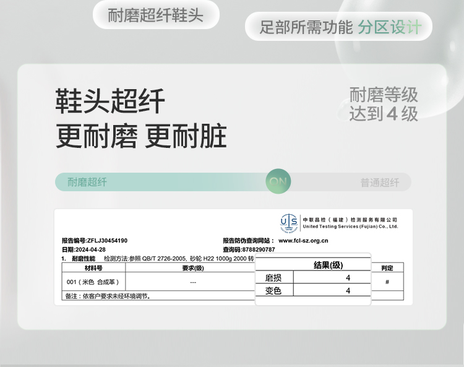Screen dimensions: 464x367
Task: Click the report number ZFLJ30454190
Action: click(x=108, y=241)
